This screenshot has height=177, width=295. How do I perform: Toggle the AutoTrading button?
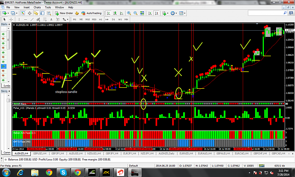(x=92, y=13)
